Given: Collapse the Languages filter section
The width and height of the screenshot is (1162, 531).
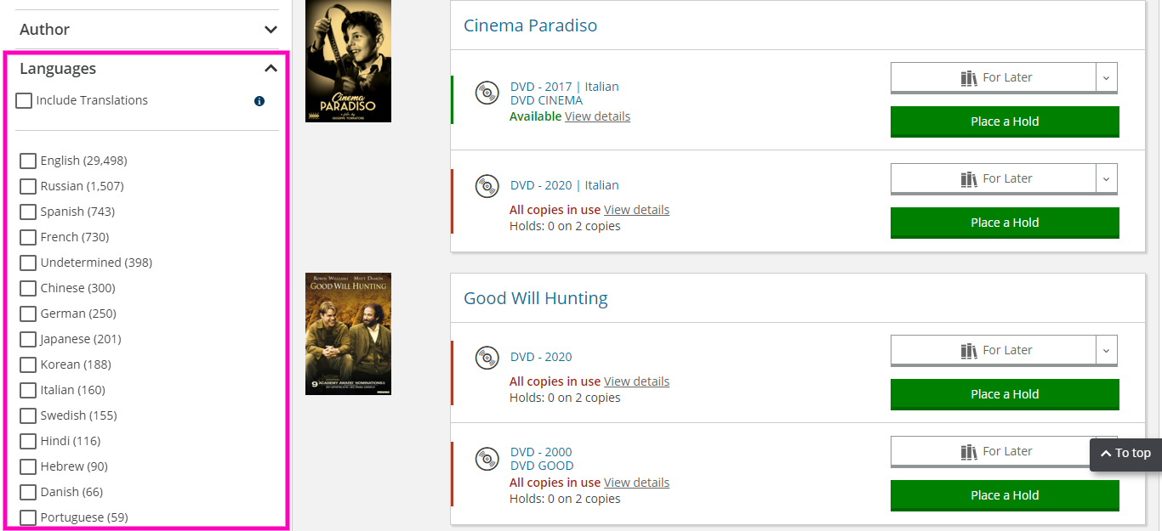Looking at the screenshot, I should click(271, 69).
